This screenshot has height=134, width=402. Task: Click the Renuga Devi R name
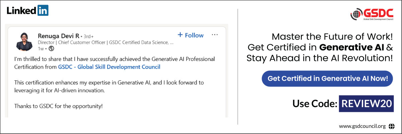point(58,36)
